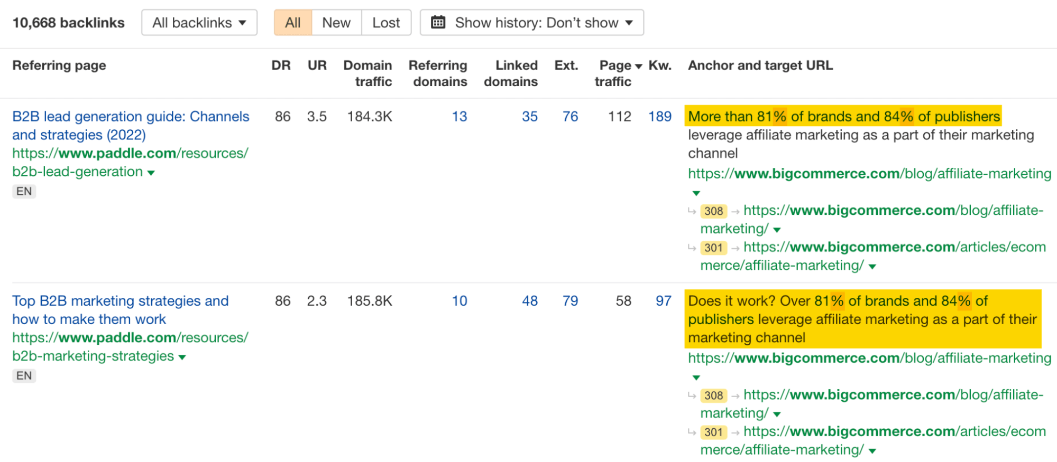Screen dimensions: 1057x462
Task: Click referring domains count 13
Action: [459, 117]
